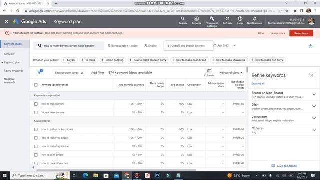Click the Google Ads logo
Image resolution: width=320 pixels, height=180 pixels.
tap(29, 21)
